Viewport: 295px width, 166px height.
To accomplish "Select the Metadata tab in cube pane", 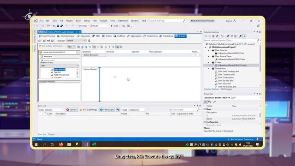I will 47,56.
